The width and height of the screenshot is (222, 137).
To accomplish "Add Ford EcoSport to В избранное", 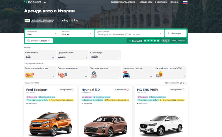I will point(66,90).
